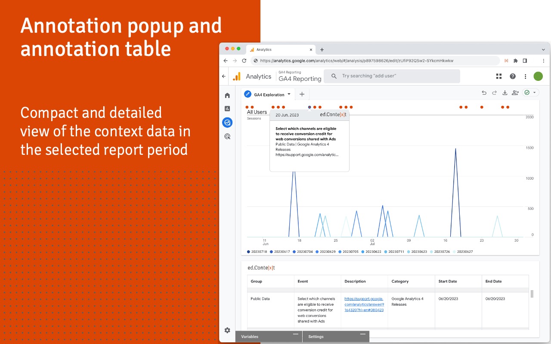551x344 pixels.
Task: Click the first annotation marker dot
Action: pyautogui.click(x=247, y=107)
